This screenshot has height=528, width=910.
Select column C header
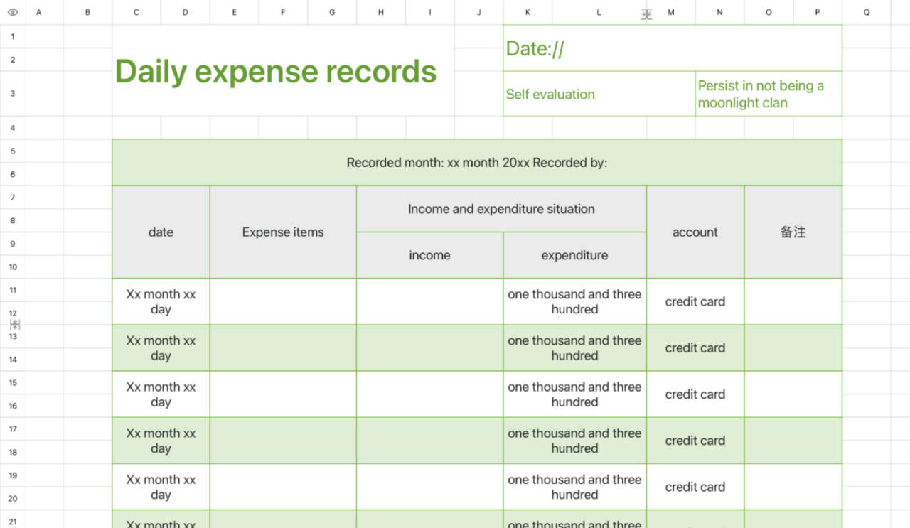tap(136, 12)
